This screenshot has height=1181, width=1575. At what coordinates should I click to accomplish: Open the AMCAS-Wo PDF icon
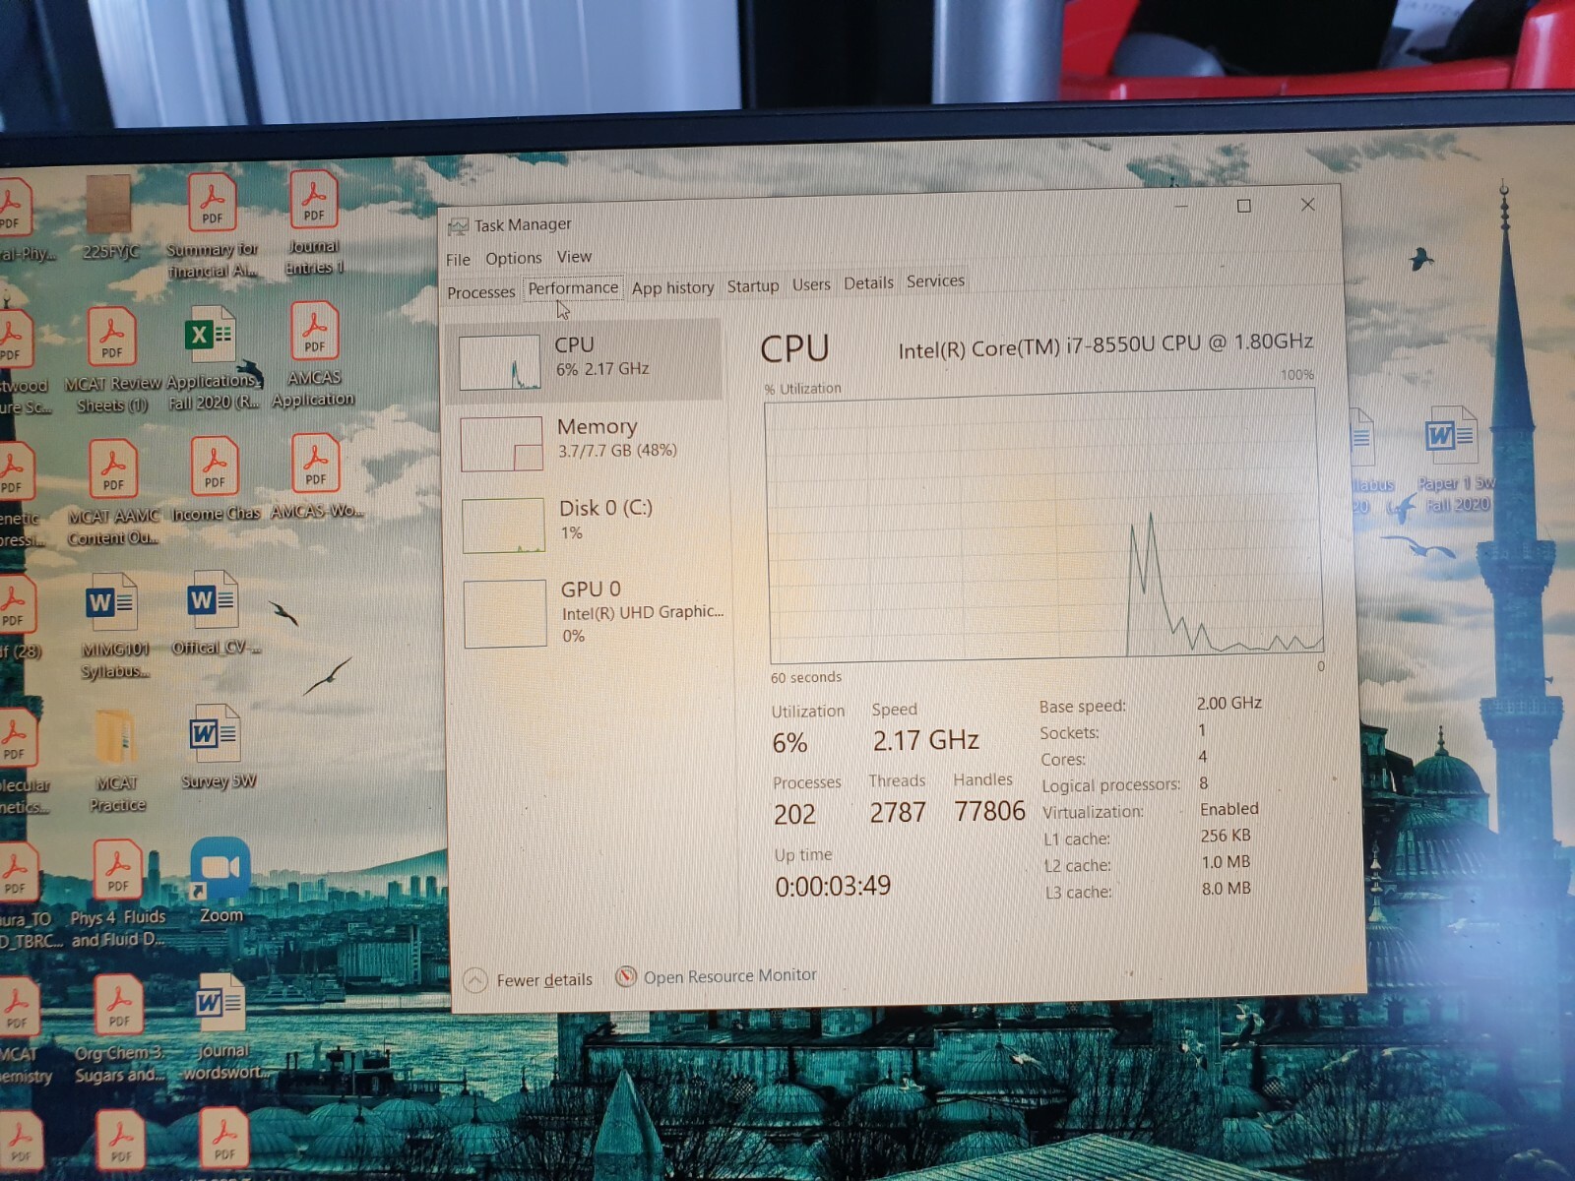click(x=317, y=476)
